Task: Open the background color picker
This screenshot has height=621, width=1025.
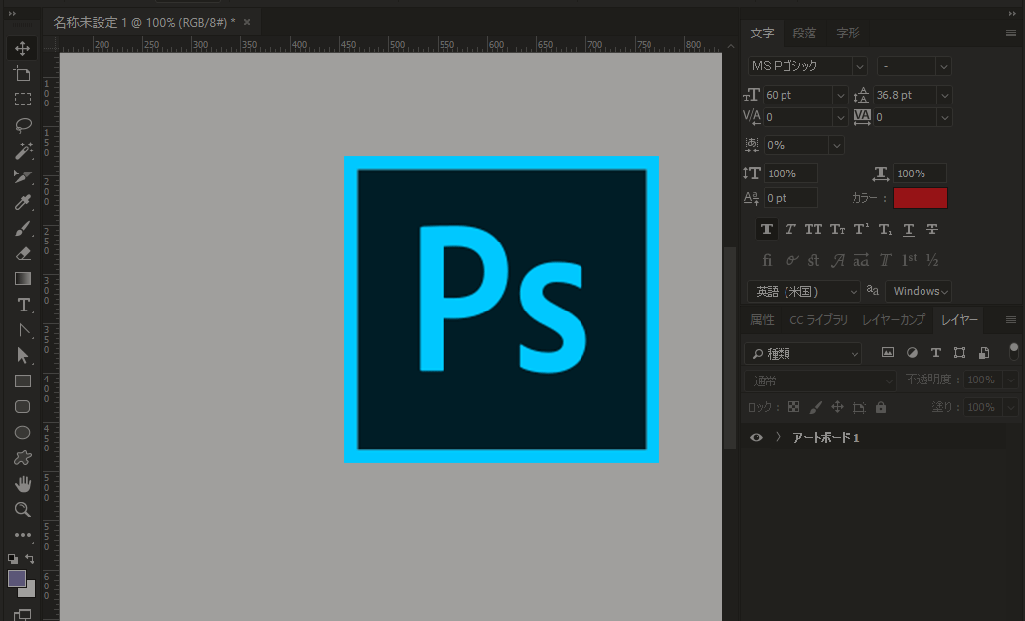Action: click(30, 590)
